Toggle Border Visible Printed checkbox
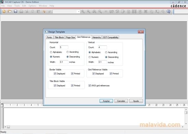This screenshot has width=188, height=134. click(72, 74)
